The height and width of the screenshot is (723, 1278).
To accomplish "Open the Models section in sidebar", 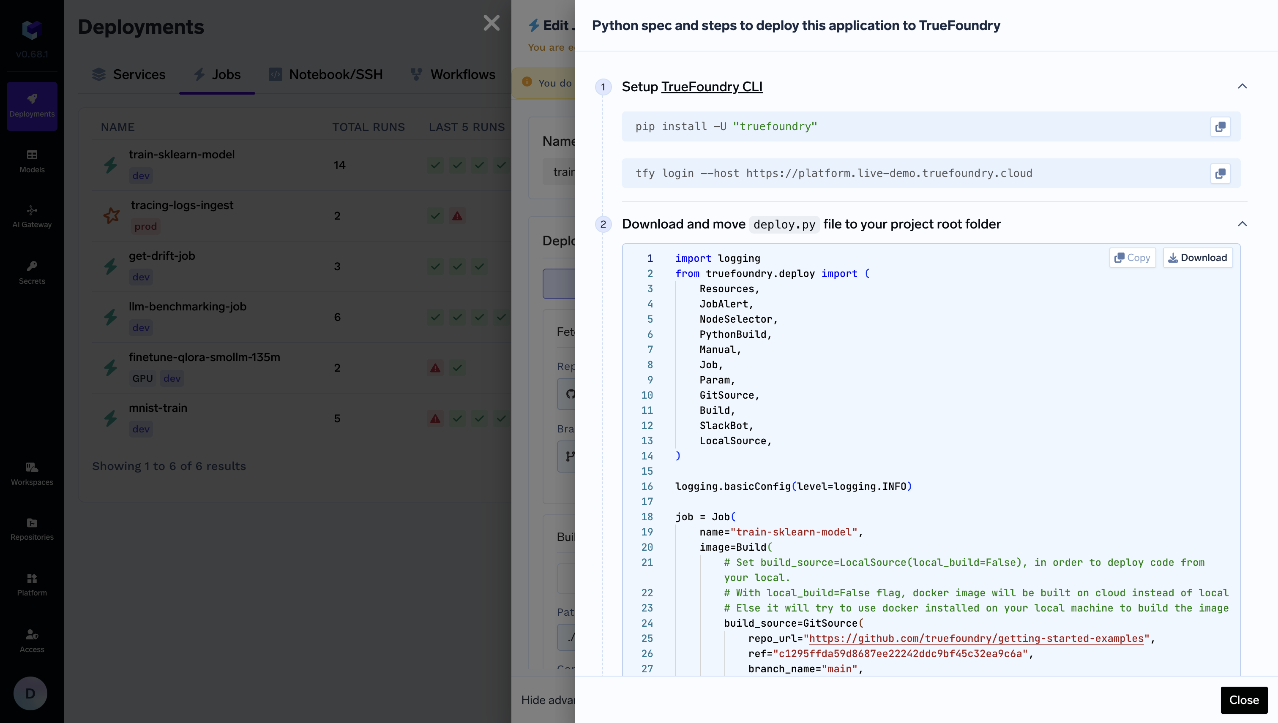I will [31, 161].
